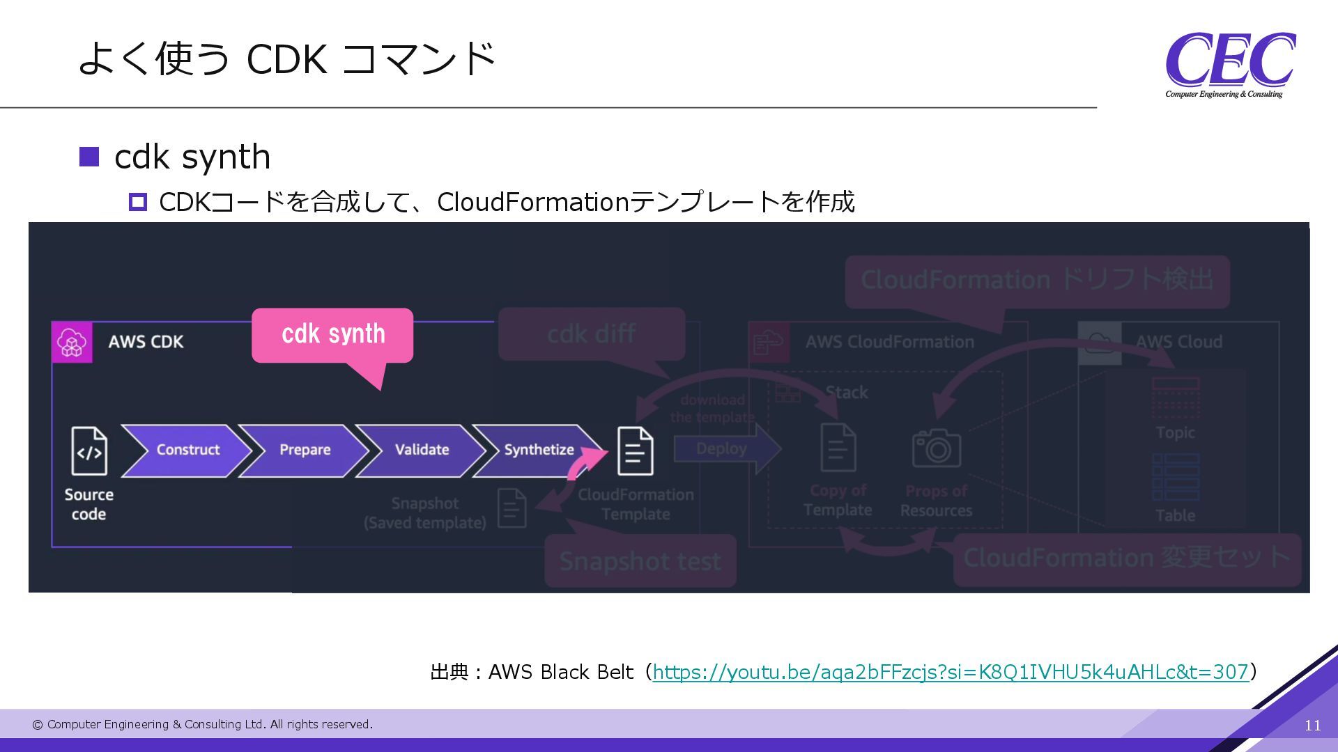
Task: Click the CloudFormation Template document icon
Action: point(636,451)
